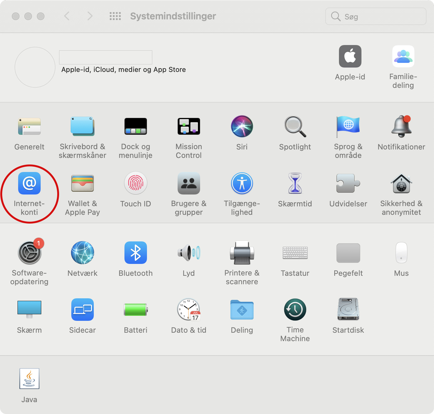The height and width of the screenshot is (414, 434).
Task: Open Udvidelser extensions settings
Action: [348, 184]
